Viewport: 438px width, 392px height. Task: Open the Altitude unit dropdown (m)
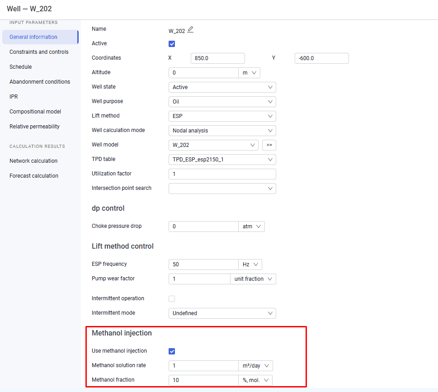(x=249, y=73)
